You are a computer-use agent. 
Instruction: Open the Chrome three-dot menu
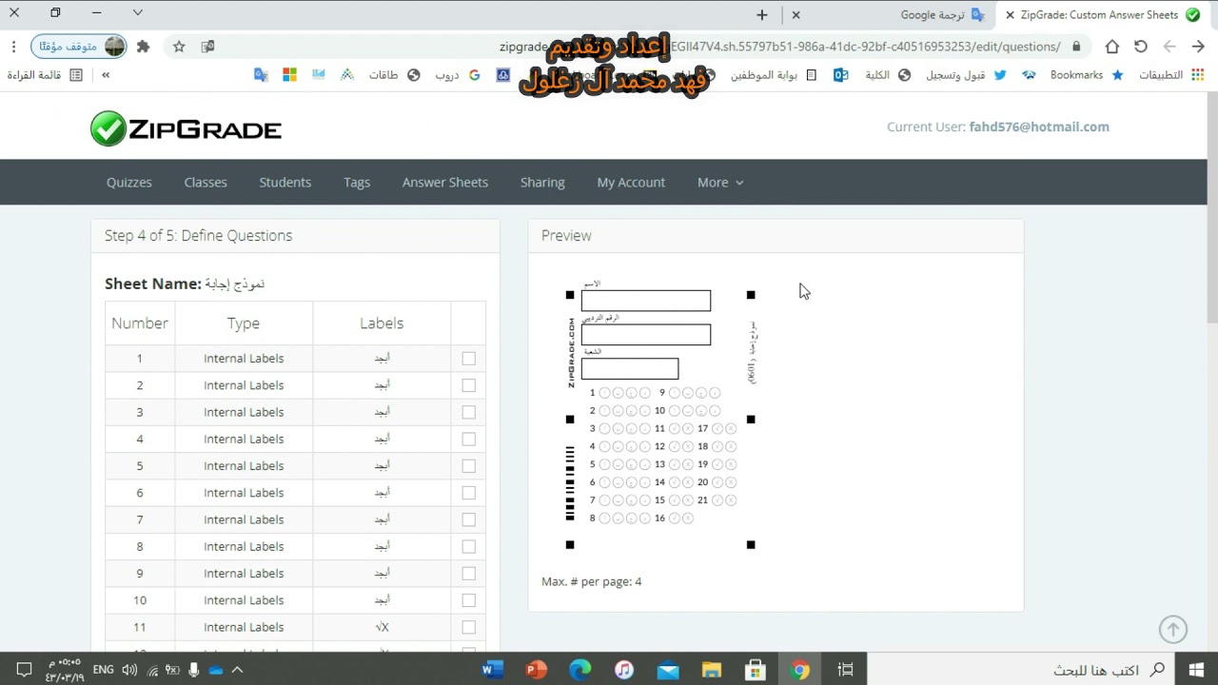pyautogui.click(x=13, y=46)
